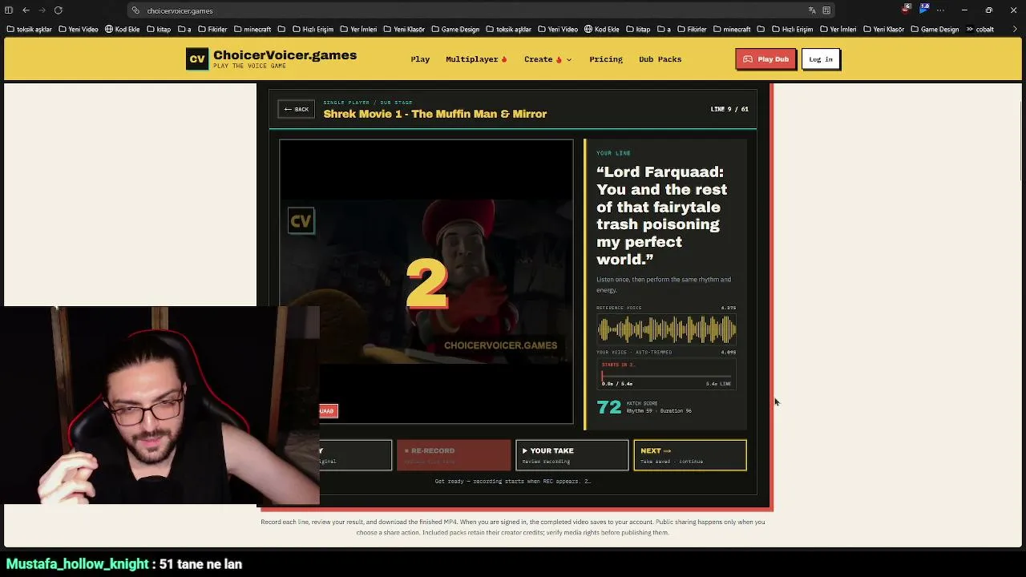Click the your-voice recording progress bar
Image resolution: width=1026 pixels, height=577 pixels.
(666, 376)
